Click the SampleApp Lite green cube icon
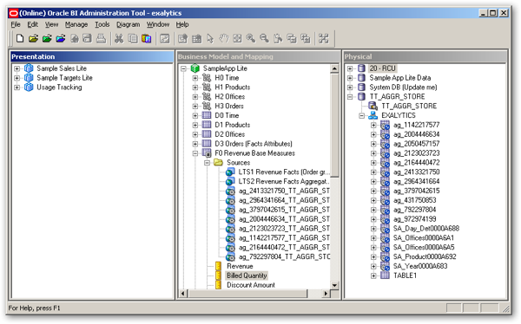 click(195, 68)
